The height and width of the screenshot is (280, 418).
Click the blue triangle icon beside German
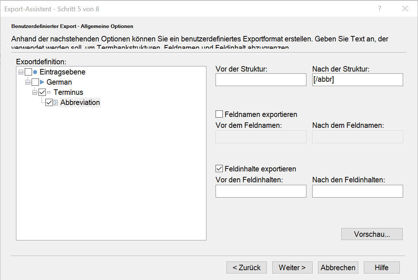[42, 82]
